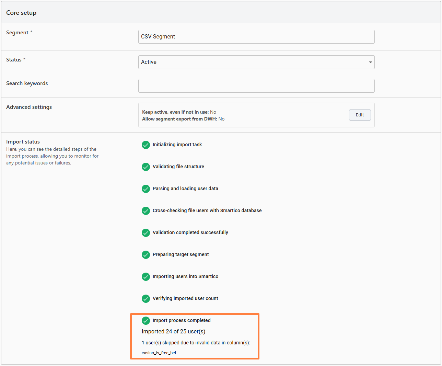Click the Allow segment export from DWH setting
442x366 pixels.
tap(183, 119)
